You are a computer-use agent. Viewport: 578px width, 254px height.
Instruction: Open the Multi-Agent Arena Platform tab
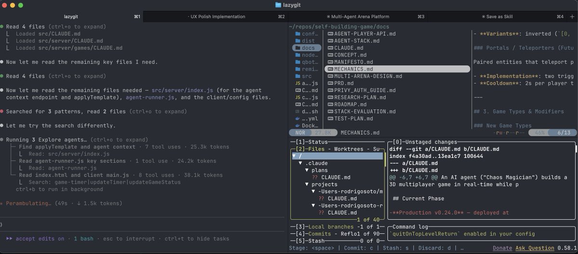[x=357, y=16]
